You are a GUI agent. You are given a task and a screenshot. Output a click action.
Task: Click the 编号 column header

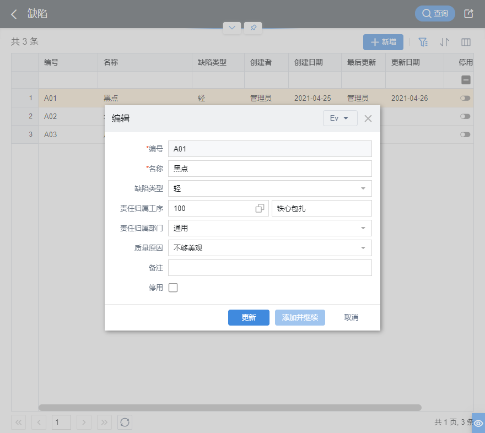[x=68, y=62]
